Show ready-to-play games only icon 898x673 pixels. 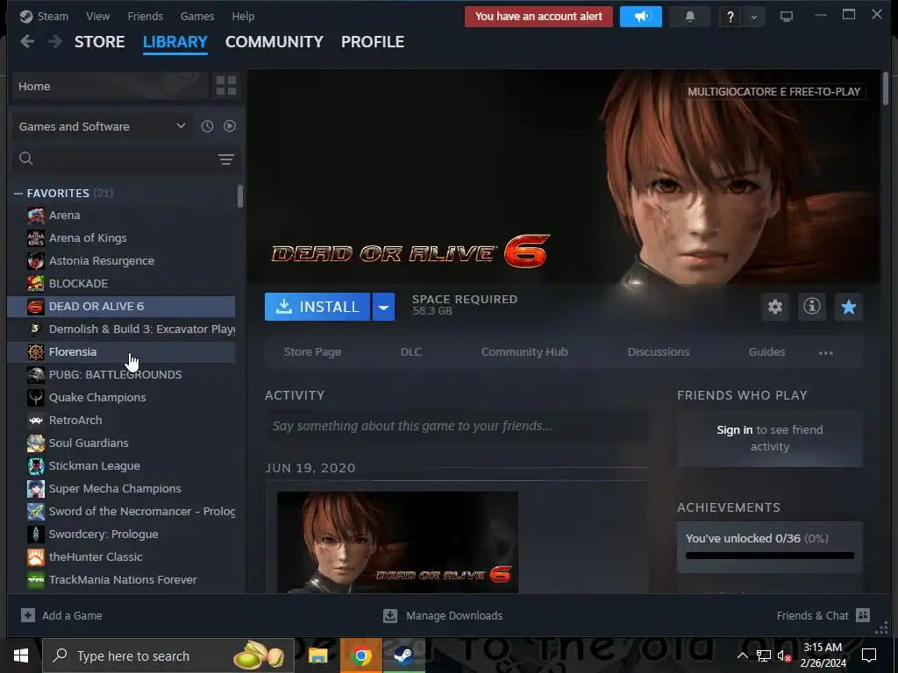(x=230, y=126)
